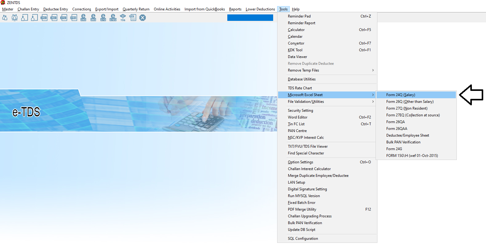The width and height of the screenshot is (486, 249).
Task: Choose Form 26Q (Other than Salary)
Action: tap(416, 102)
